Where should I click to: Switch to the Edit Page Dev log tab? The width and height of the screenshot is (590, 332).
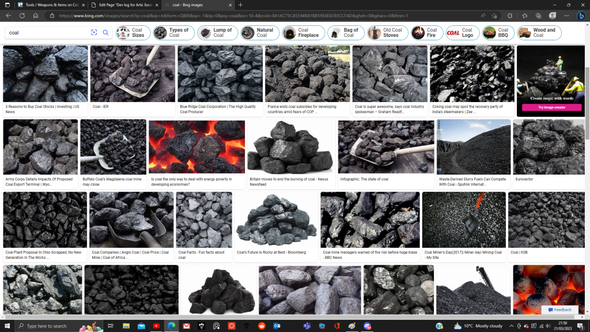[x=124, y=5]
